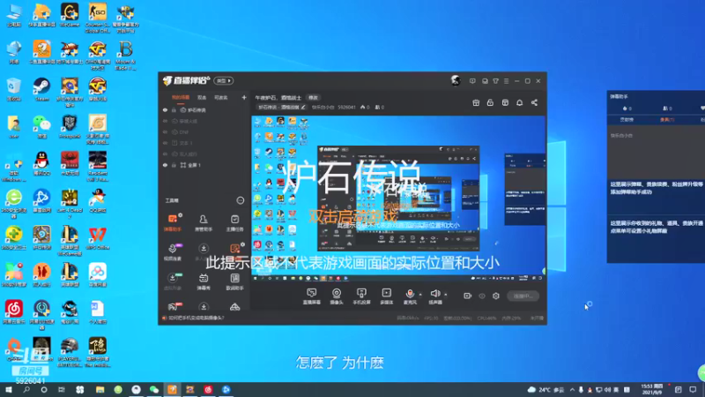This screenshot has width=705, height=397.
Task: Open the hamburger menu in the title bar
Action: pos(506,81)
